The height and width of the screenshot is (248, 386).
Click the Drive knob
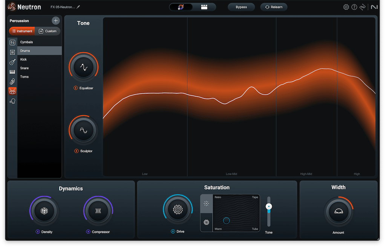point(178,210)
